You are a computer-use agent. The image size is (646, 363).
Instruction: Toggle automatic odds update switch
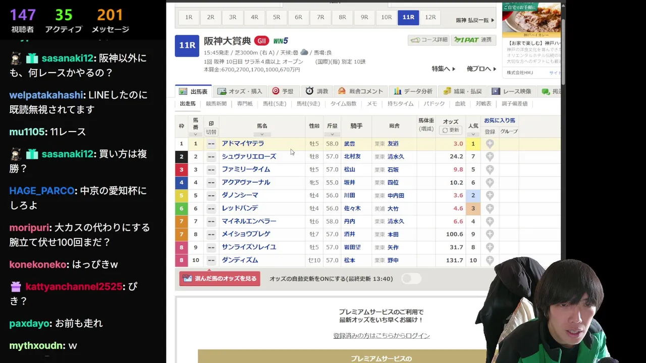[411, 278]
